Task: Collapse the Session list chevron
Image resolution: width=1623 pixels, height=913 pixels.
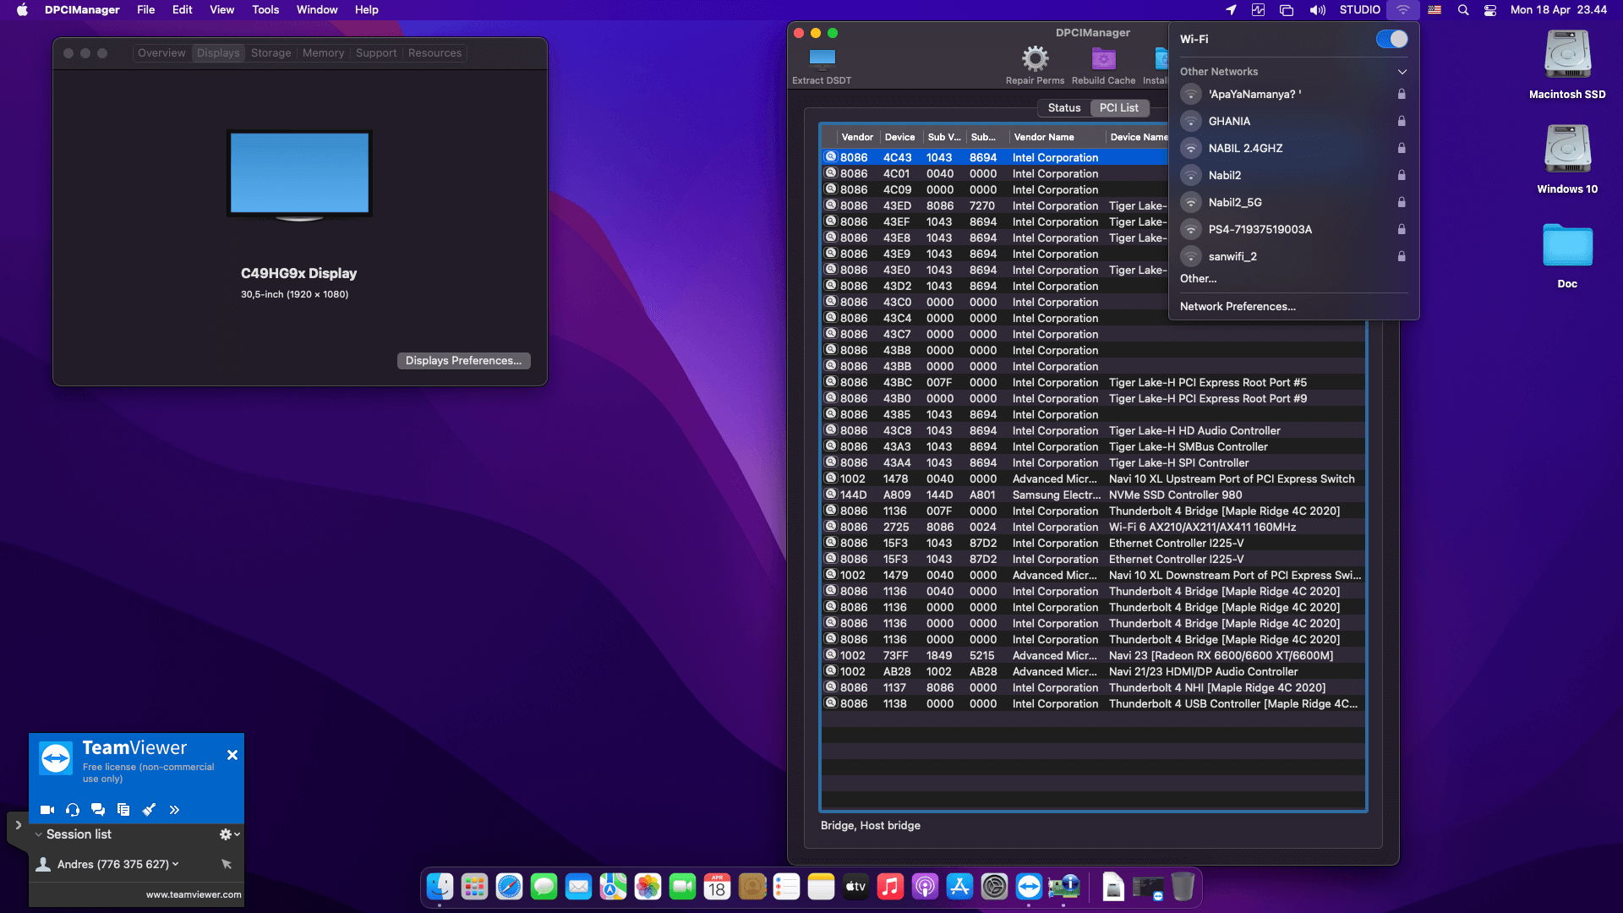Action: tap(38, 834)
